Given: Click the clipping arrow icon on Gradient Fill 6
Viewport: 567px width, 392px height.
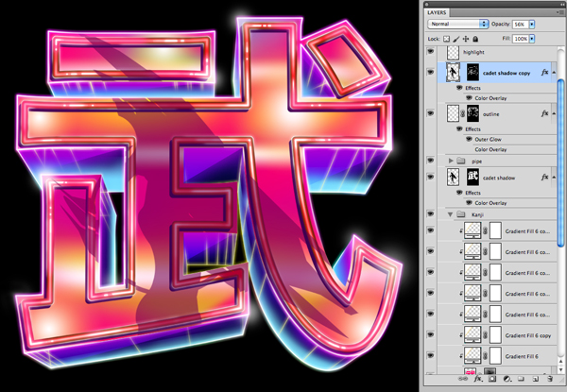Looking at the screenshot, I should 461,356.
